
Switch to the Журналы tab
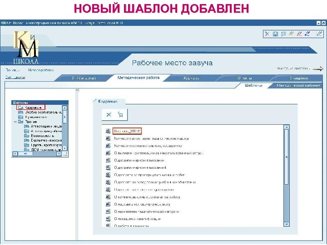(191, 78)
